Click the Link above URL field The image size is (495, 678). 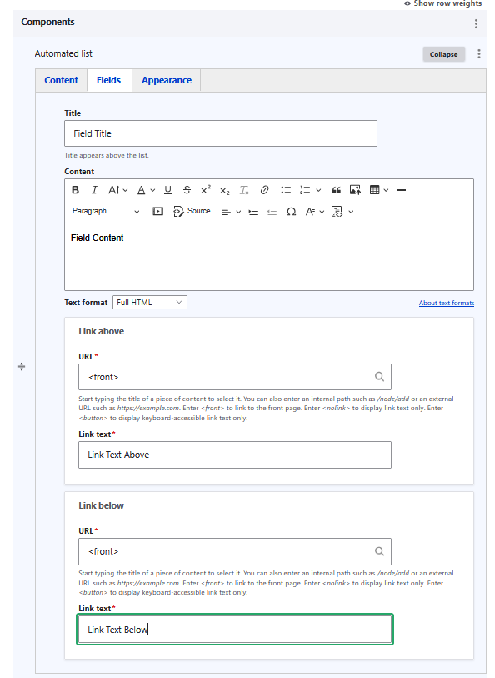point(235,377)
